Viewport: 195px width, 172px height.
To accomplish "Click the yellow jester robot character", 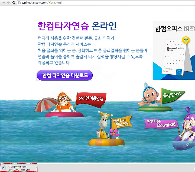I will click(104, 125).
